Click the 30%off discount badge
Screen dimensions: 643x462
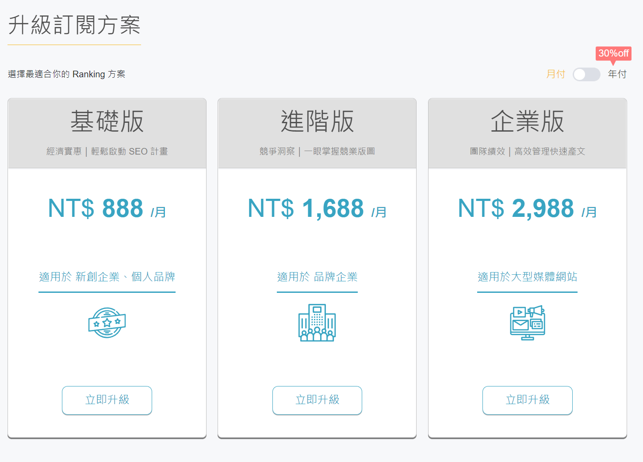[x=613, y=53]
